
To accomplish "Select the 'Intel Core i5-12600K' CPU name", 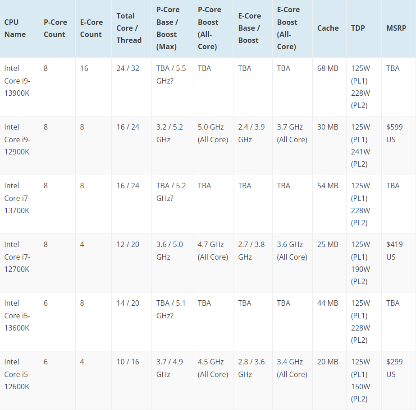I will [17, 374].
